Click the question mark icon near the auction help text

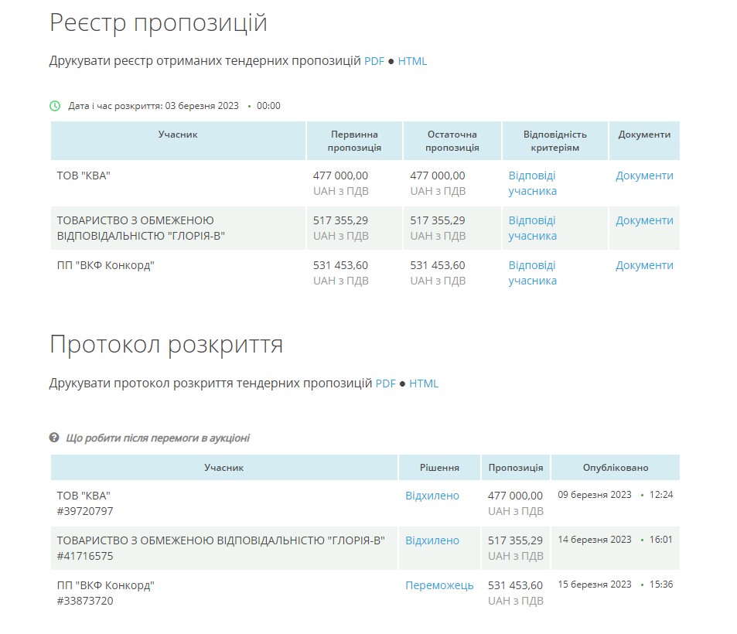point(54,438)
